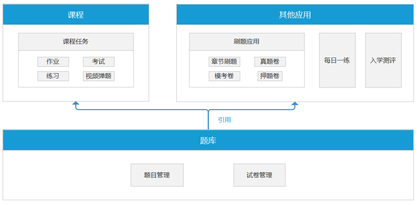Click the 每日一练 block
The width and height of the screenshot is (417, 206).
coord(337,60)
